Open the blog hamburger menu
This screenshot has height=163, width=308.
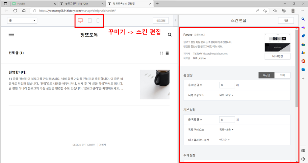pyautogui.click(x=12, y=35)
